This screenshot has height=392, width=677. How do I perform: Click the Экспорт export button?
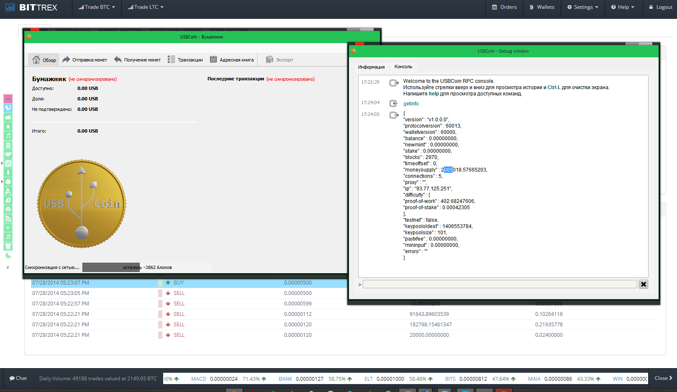pyautogui.click(x=280, y=60)
